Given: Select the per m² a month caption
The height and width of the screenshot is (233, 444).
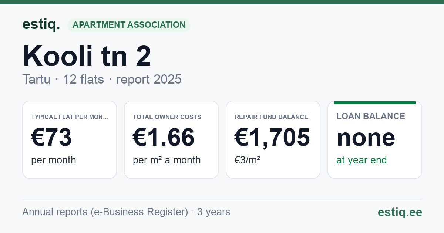Looking at the screenshot, I should (167, 160).
